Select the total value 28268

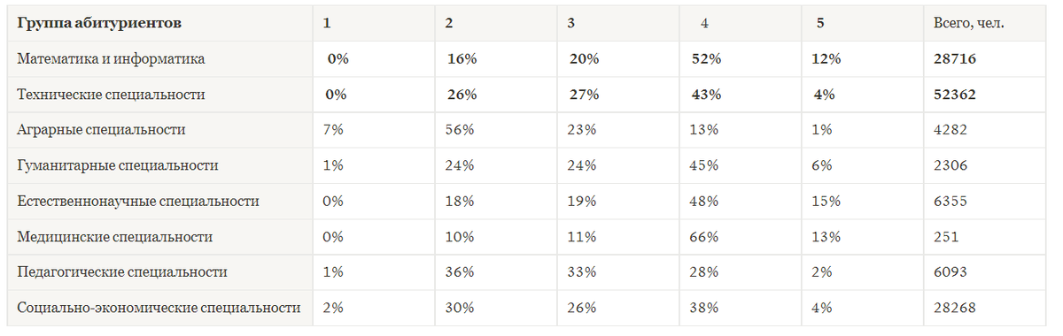[x=955, y=309]
